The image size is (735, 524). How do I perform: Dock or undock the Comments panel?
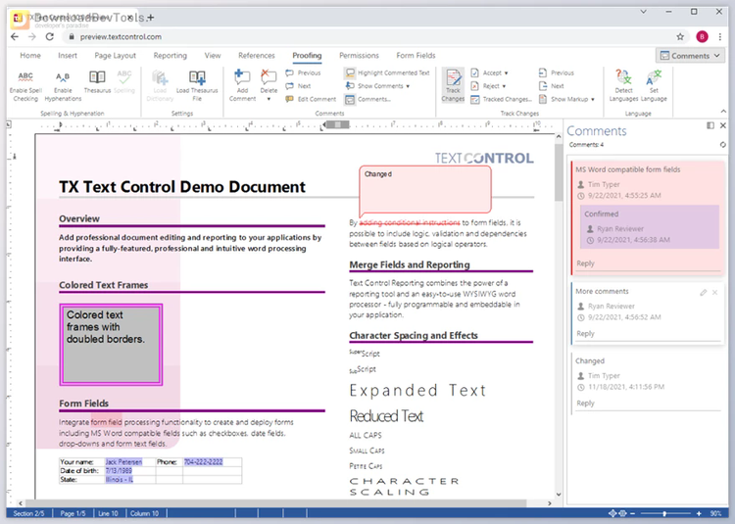[x=710, y=125]
